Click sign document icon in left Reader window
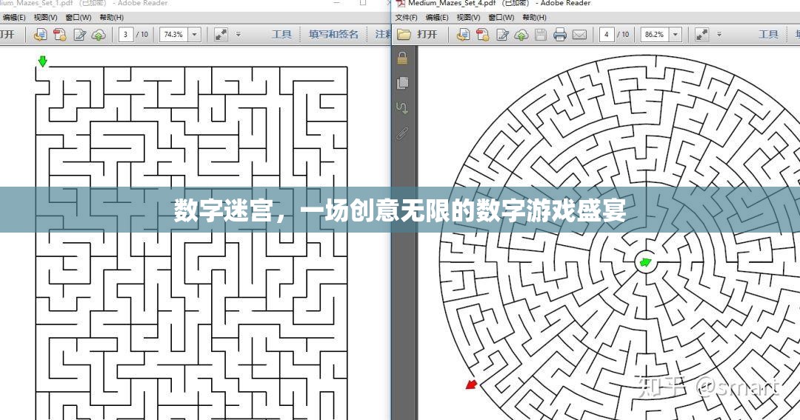Screen dimensions: 800x420 (79, 35)
